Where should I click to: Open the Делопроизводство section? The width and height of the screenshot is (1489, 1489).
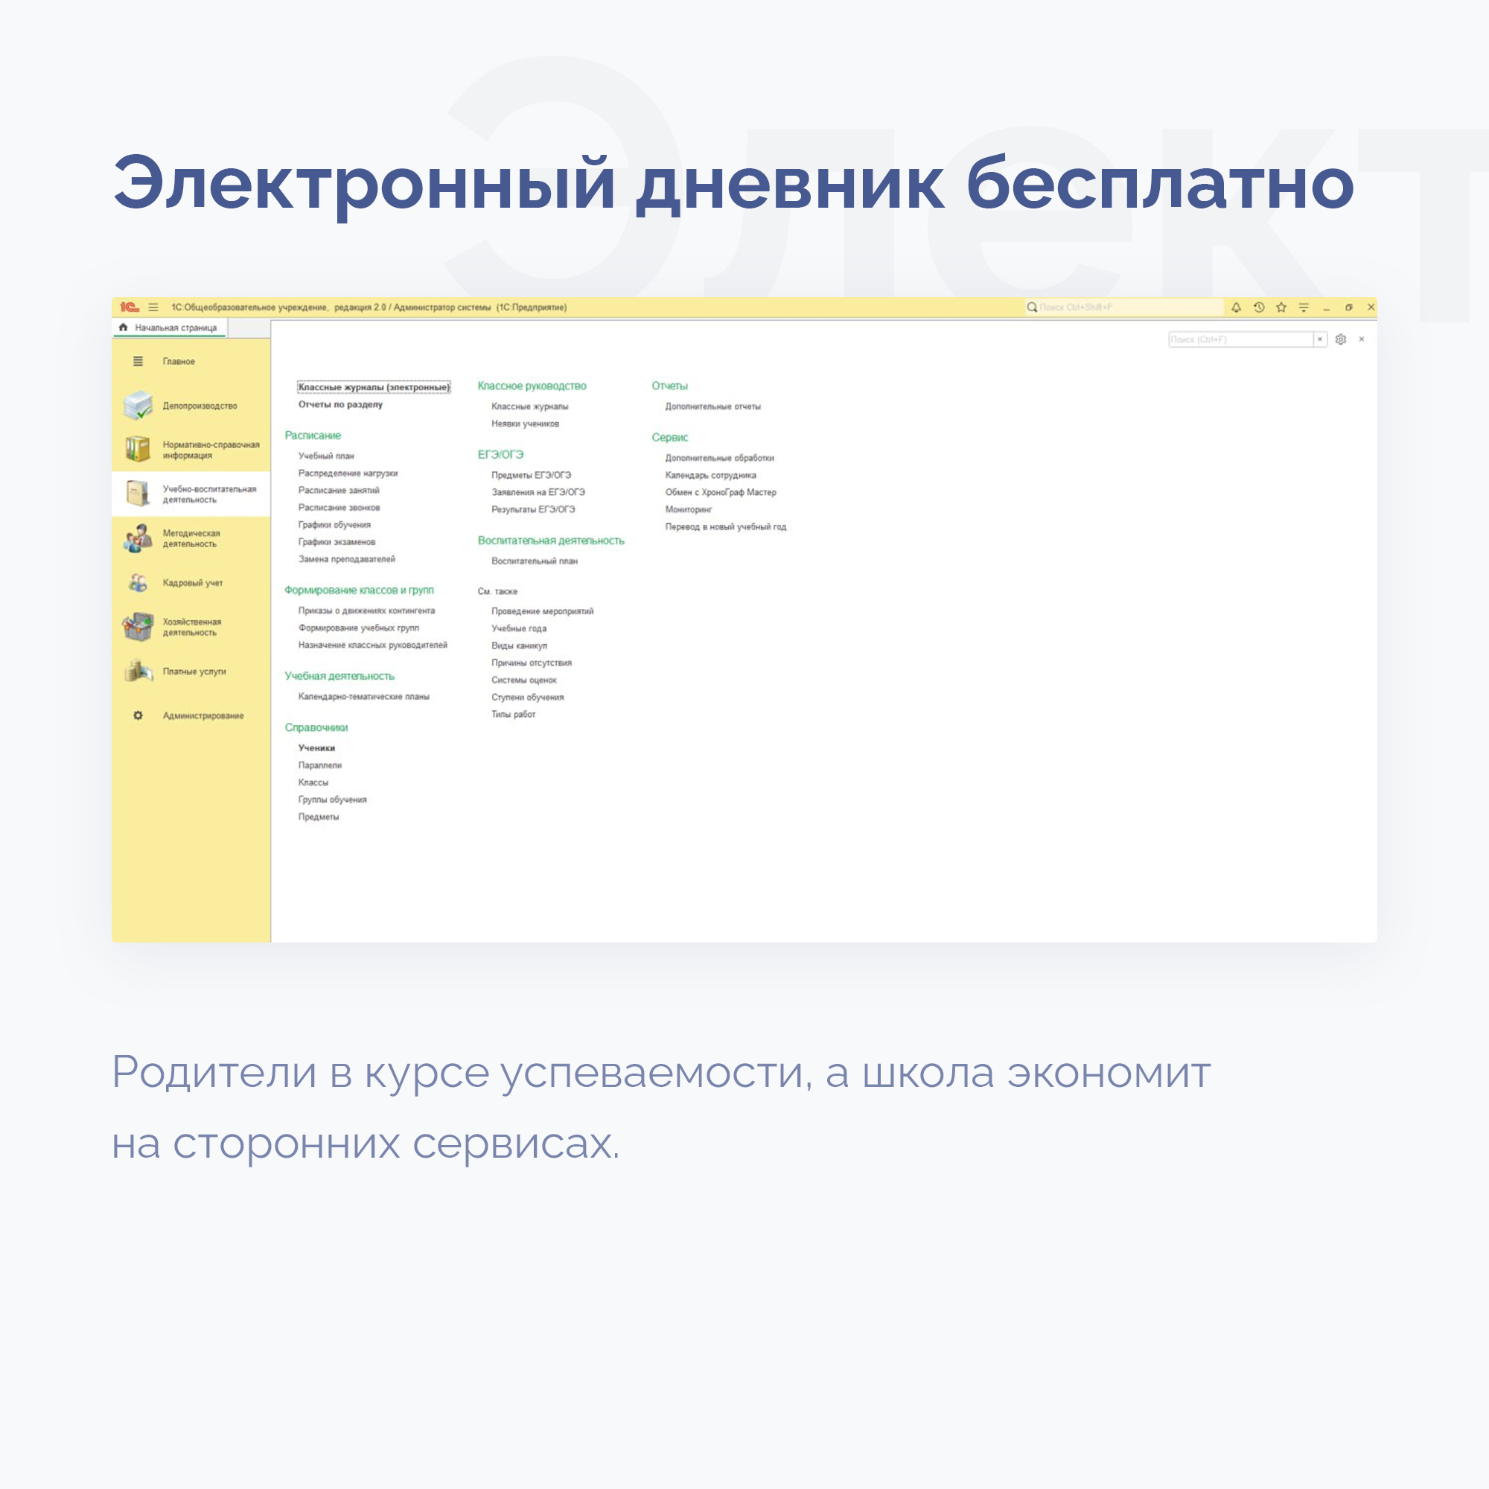191,406
